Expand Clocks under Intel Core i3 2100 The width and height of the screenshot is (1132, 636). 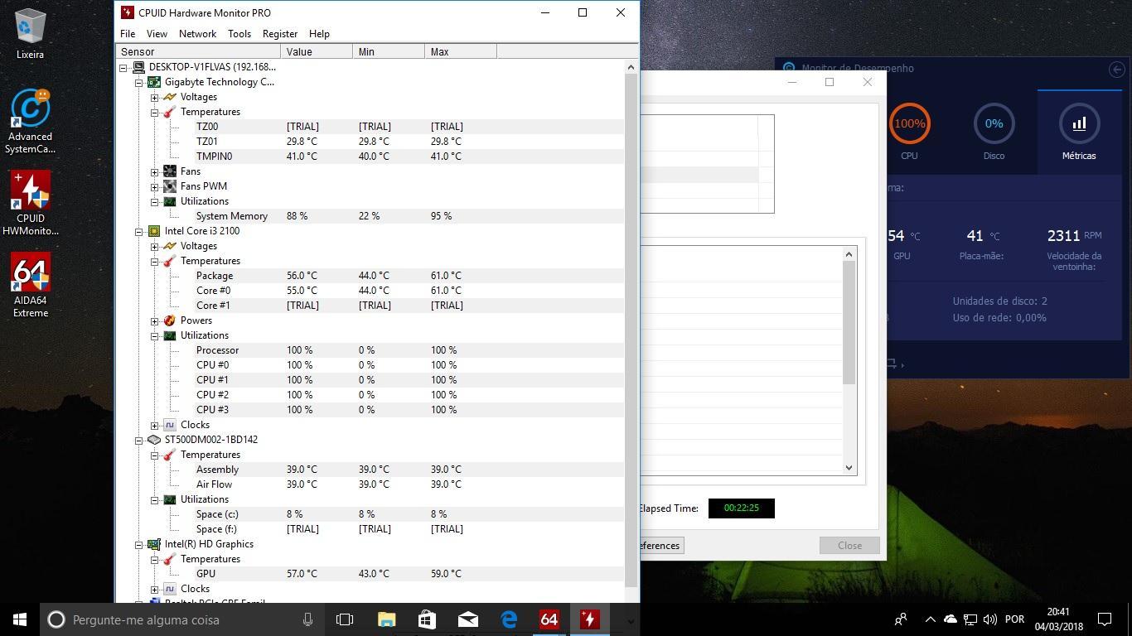pyautogui.click(x=154, y=425)
